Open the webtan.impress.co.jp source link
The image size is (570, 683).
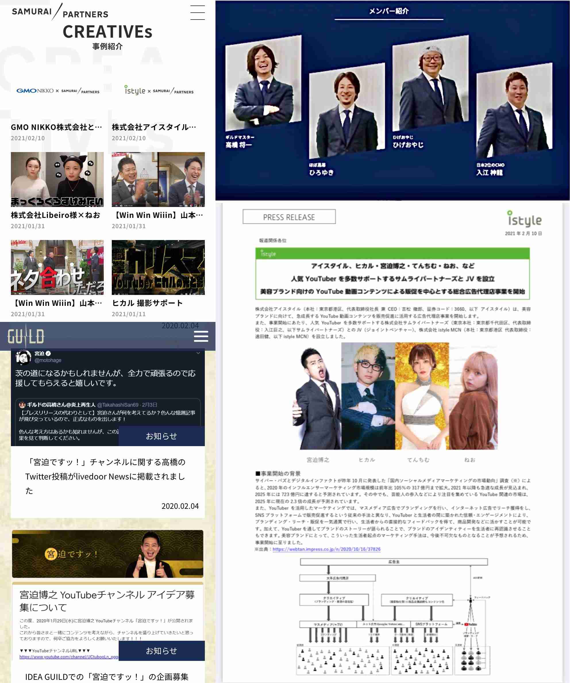326,549
